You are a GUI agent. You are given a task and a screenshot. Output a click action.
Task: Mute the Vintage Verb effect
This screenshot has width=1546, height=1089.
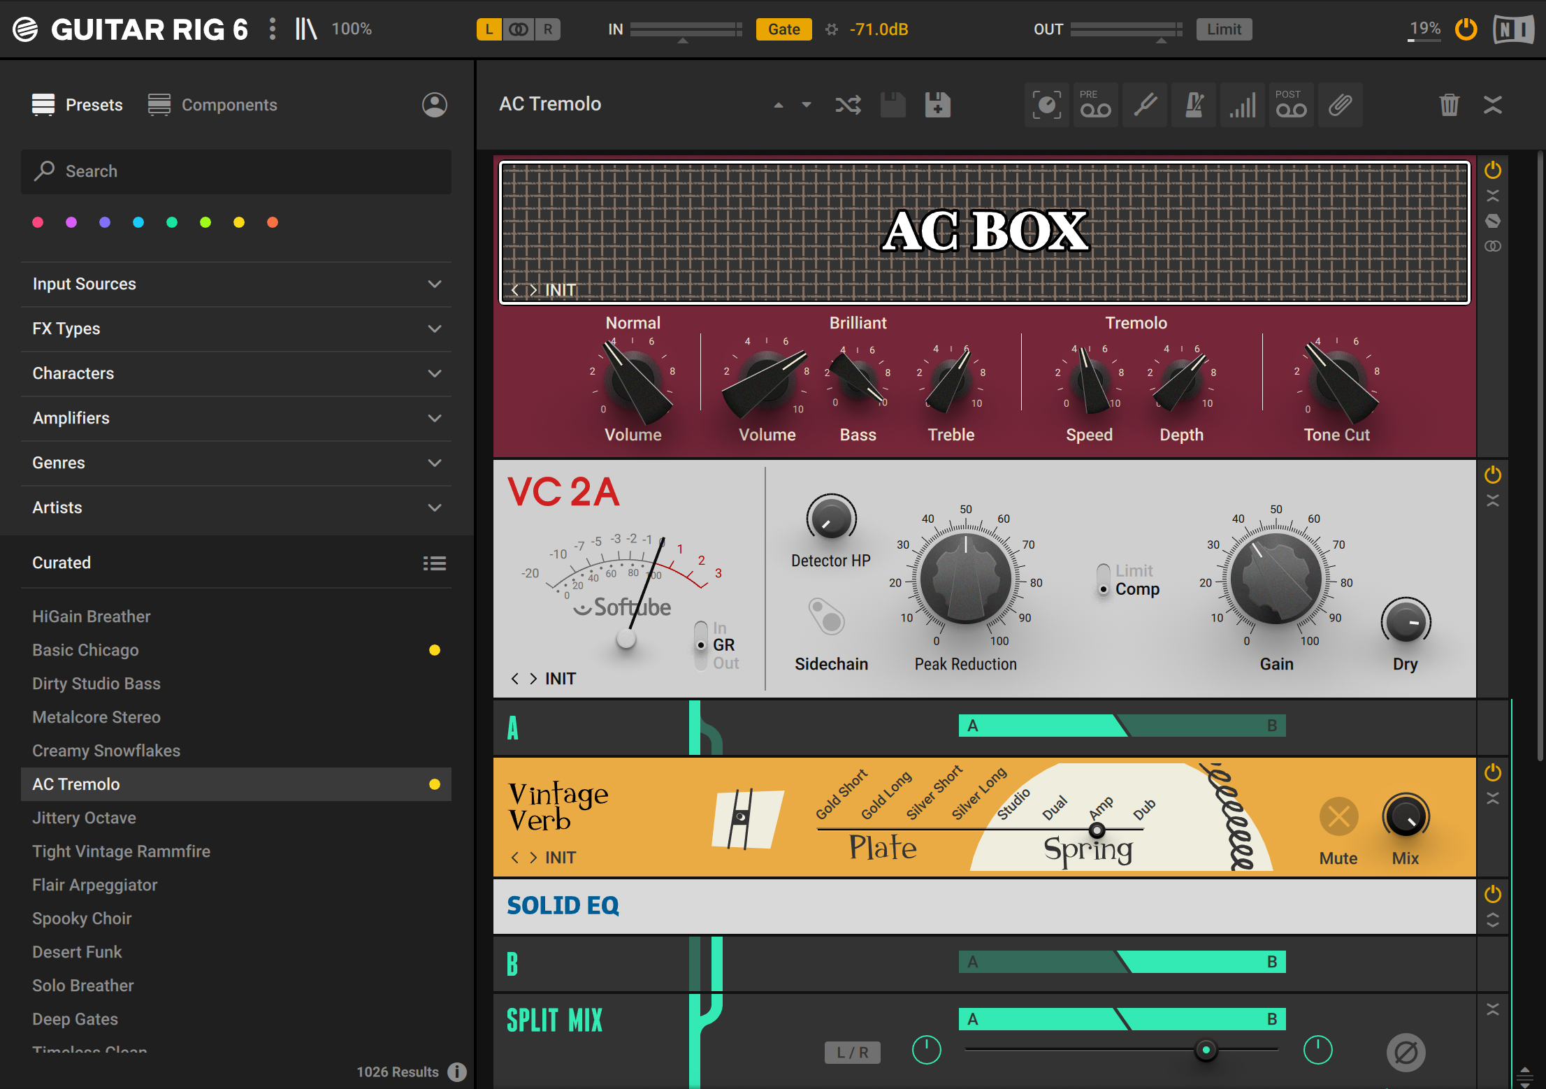1338,816
